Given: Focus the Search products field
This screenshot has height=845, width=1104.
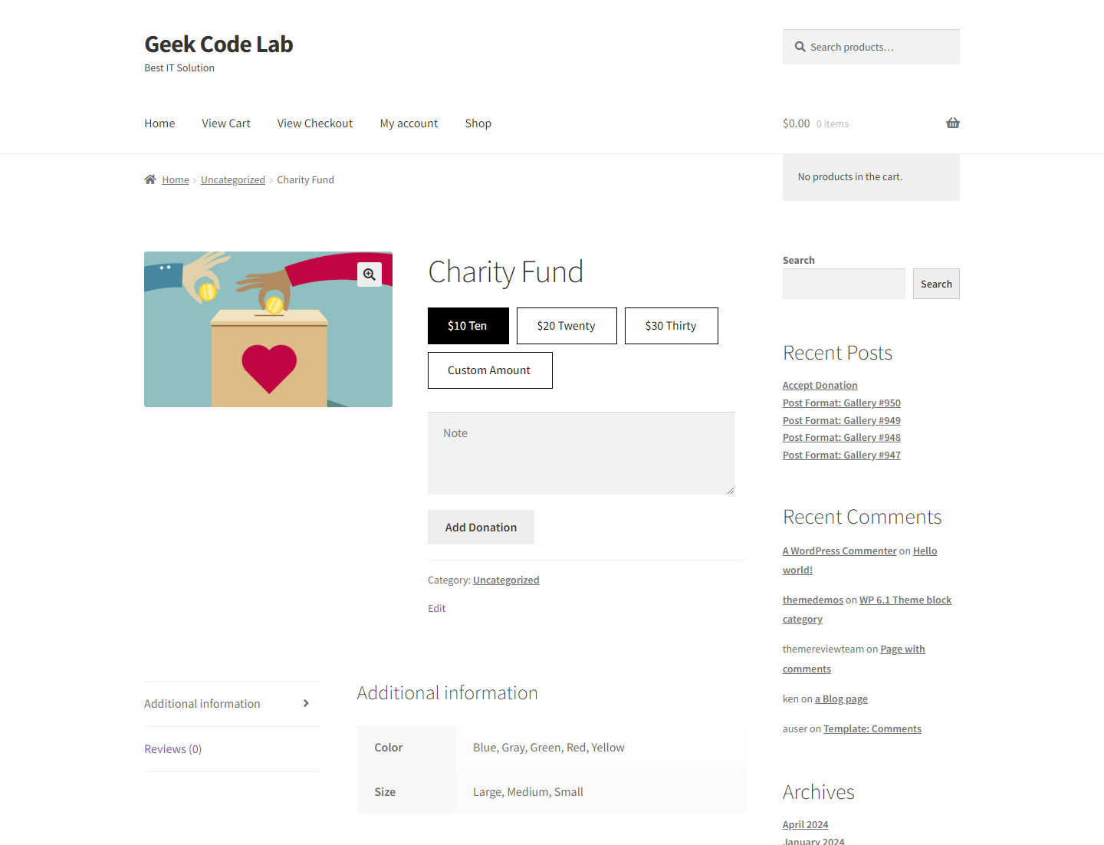Looking at the screenshot, I should coord(871,47).
